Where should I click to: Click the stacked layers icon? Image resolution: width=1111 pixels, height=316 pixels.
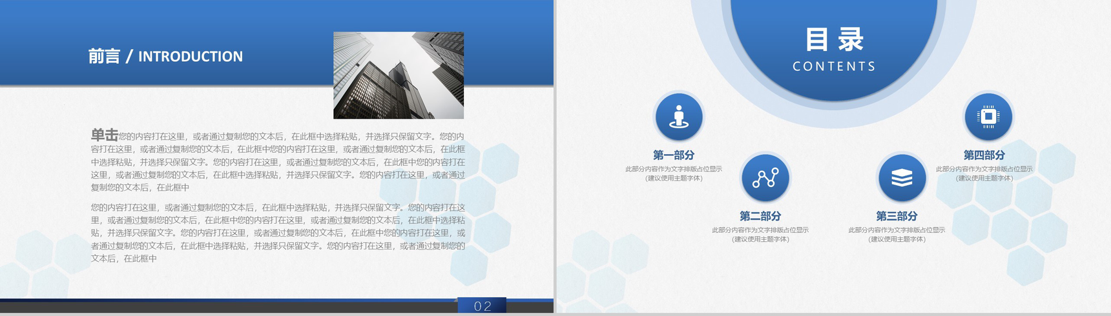click(902, 178)
